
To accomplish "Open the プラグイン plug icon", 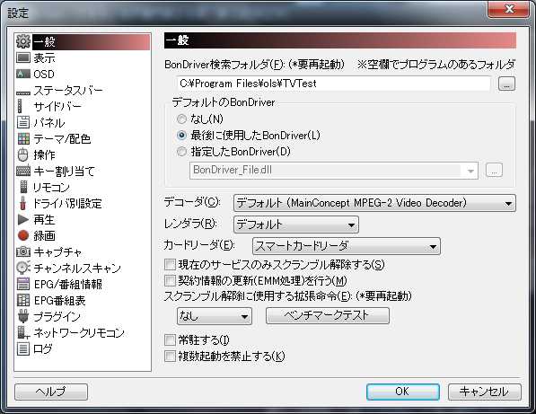I will [23, 316].
